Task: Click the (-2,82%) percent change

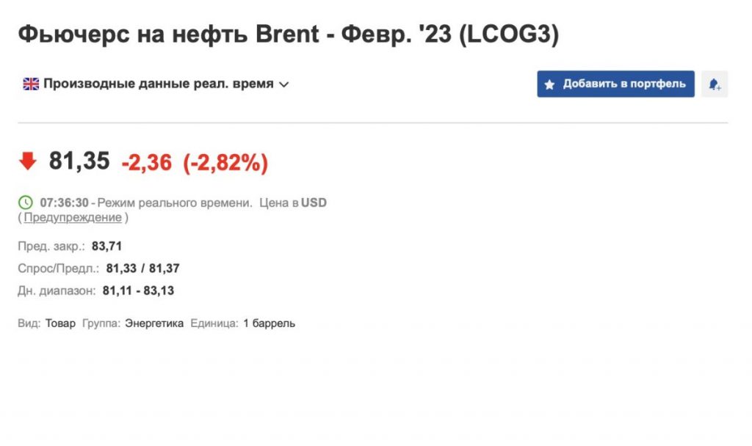Action: 225,163
